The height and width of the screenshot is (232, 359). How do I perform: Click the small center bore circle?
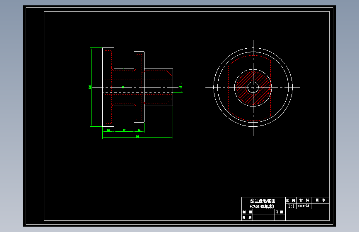[x=253, y=87]
